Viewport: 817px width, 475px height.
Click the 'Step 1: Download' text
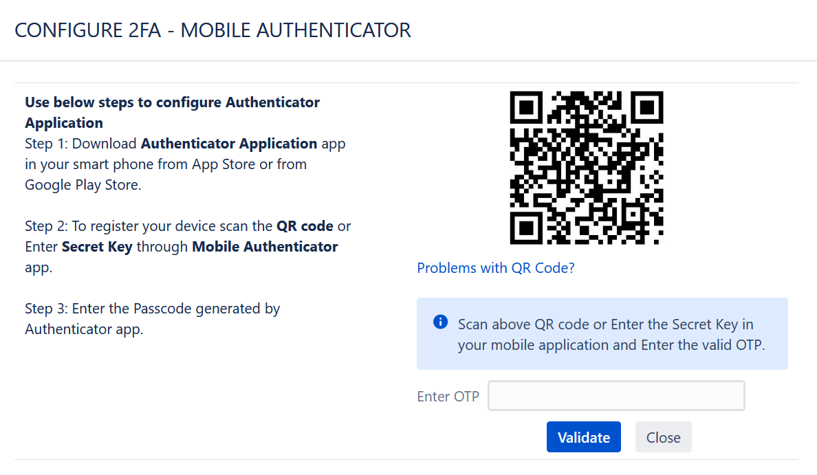coord(80,143)
